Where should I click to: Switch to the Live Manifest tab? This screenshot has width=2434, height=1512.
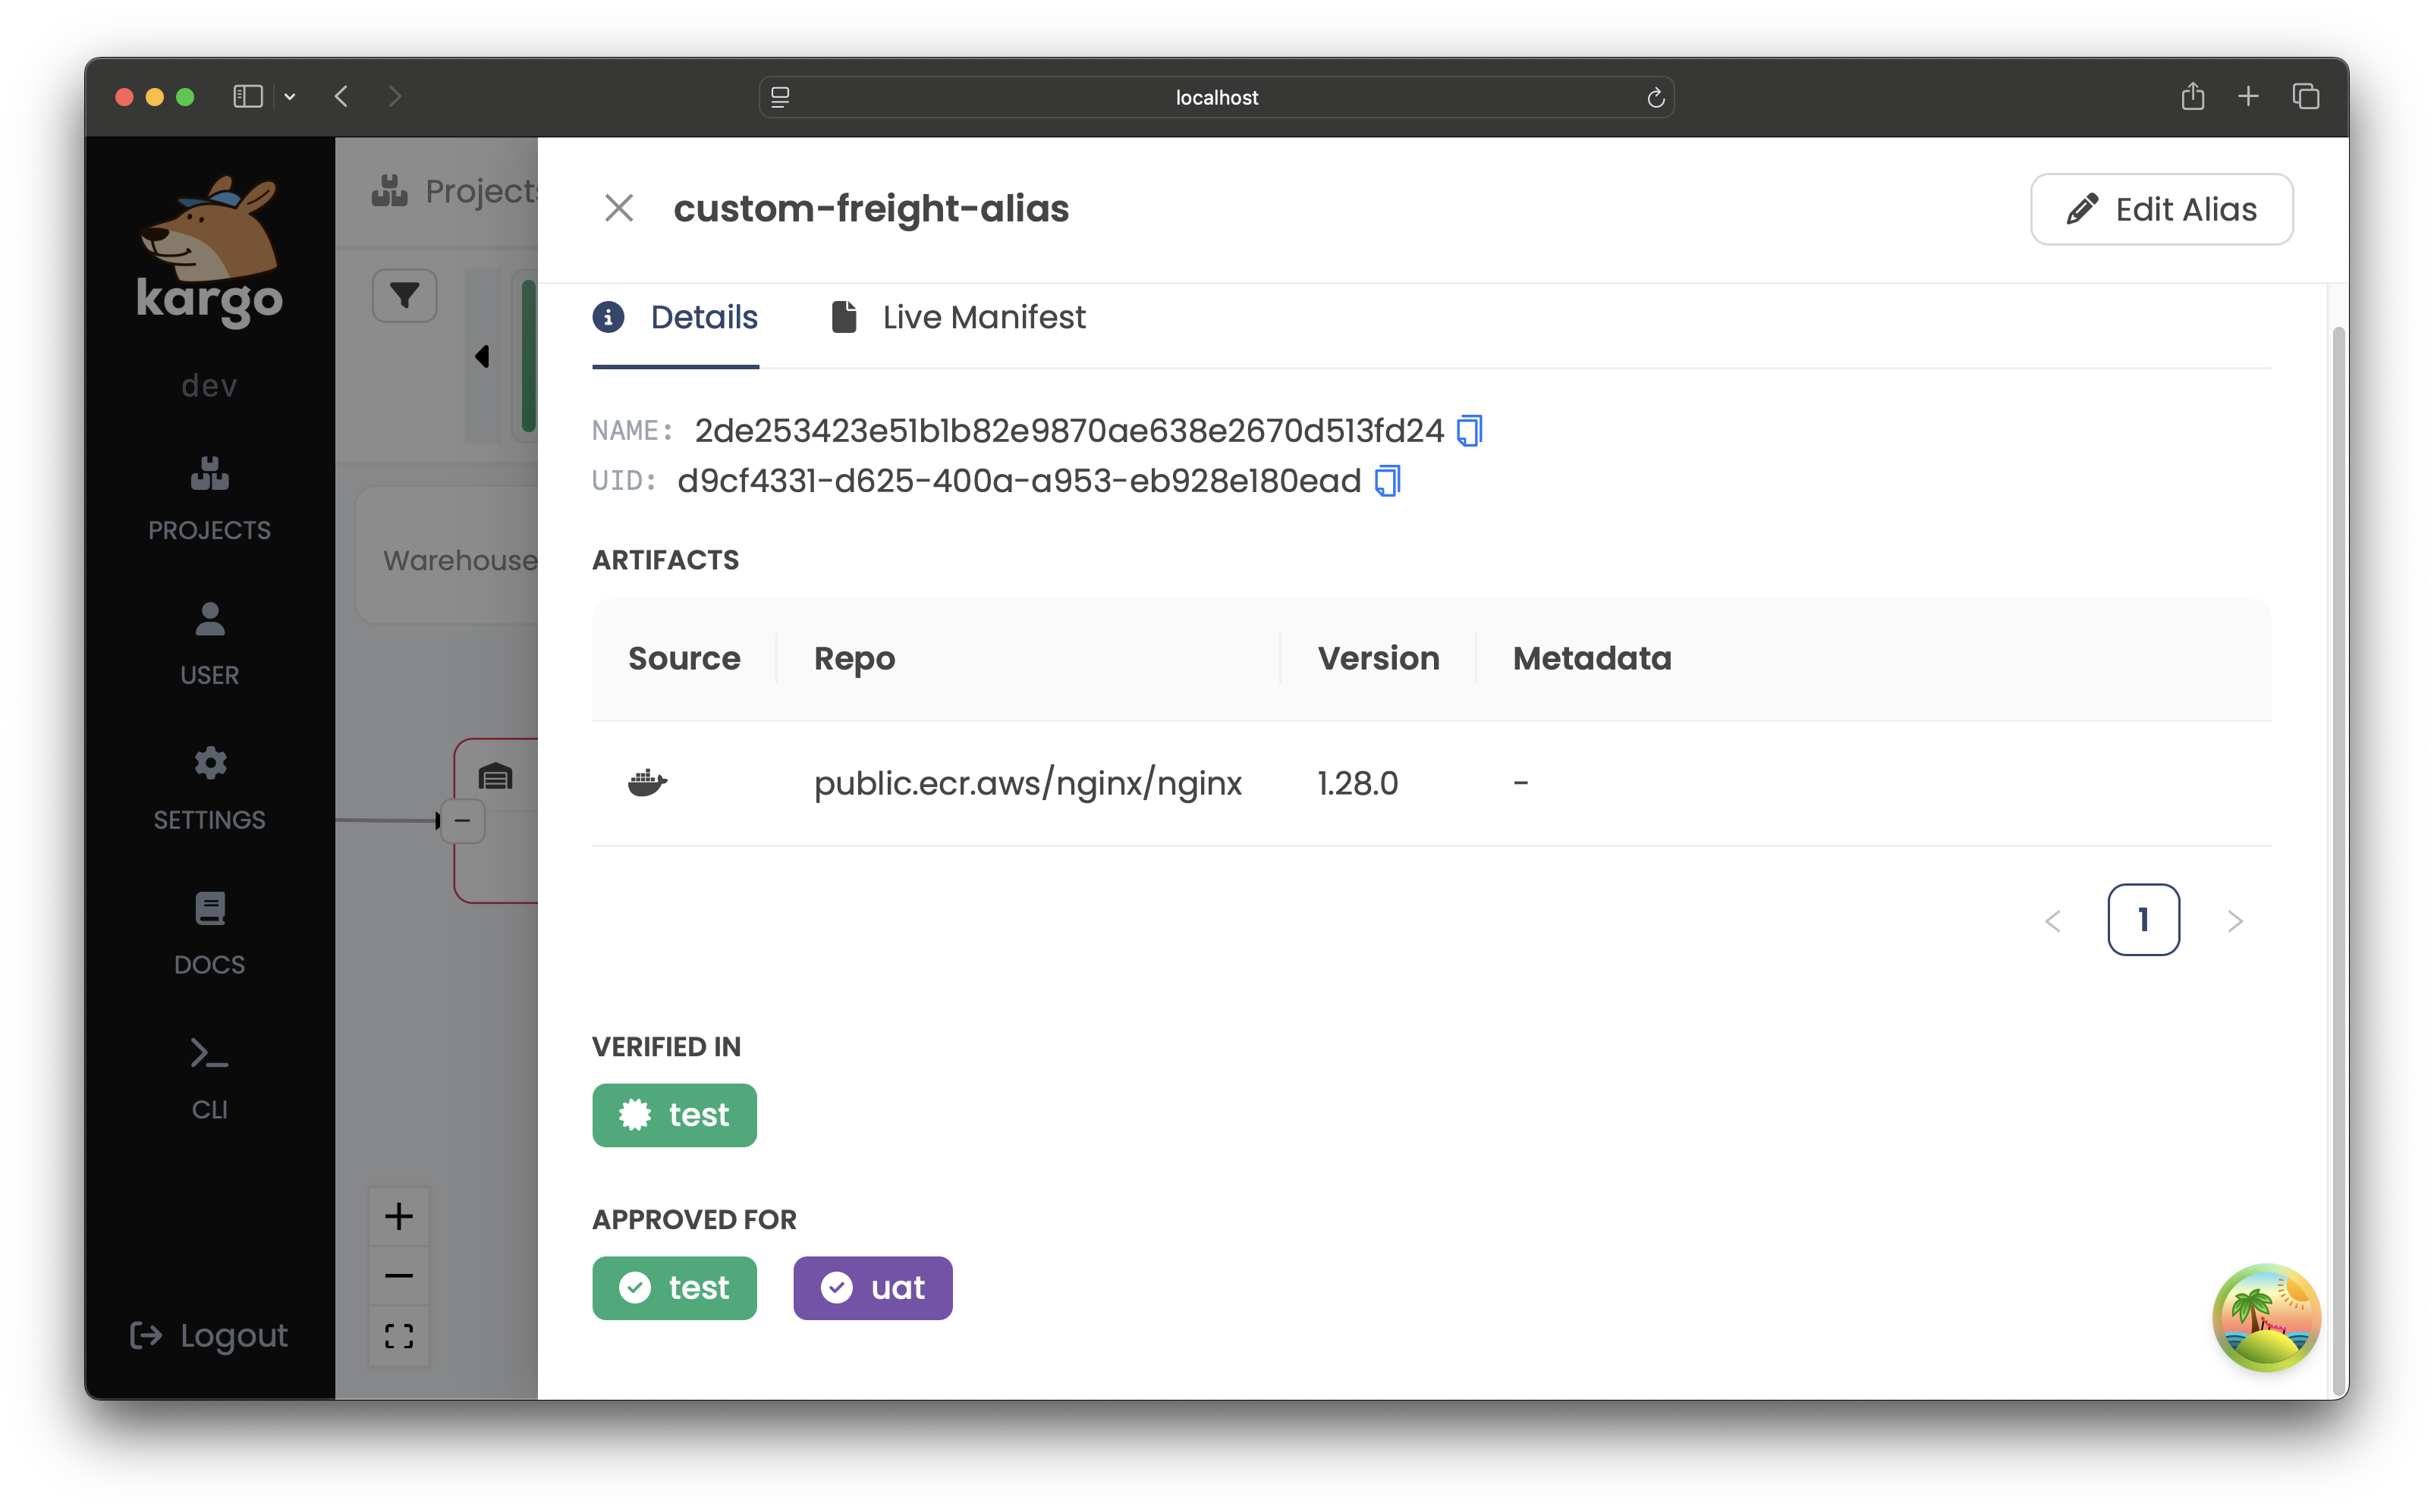tap(958, 318)
